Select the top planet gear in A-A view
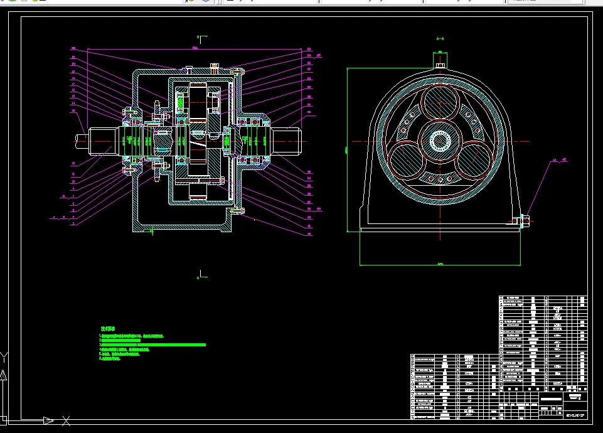Image resolution: width=603 pixels, height=433 pixels. (x=440, y=104)
